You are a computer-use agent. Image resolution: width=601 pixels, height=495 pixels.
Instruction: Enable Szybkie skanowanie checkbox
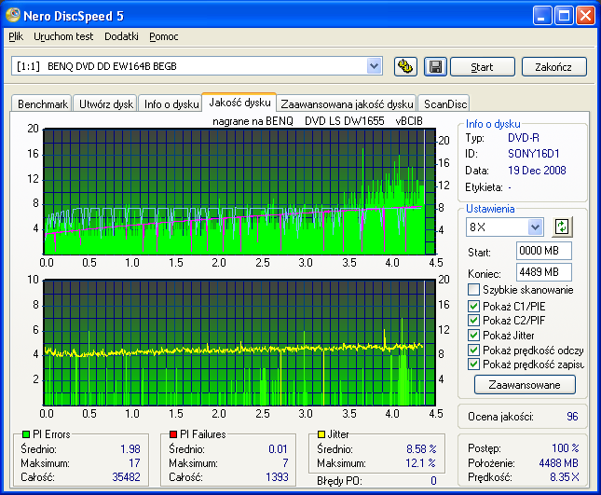tap(473, 290)
